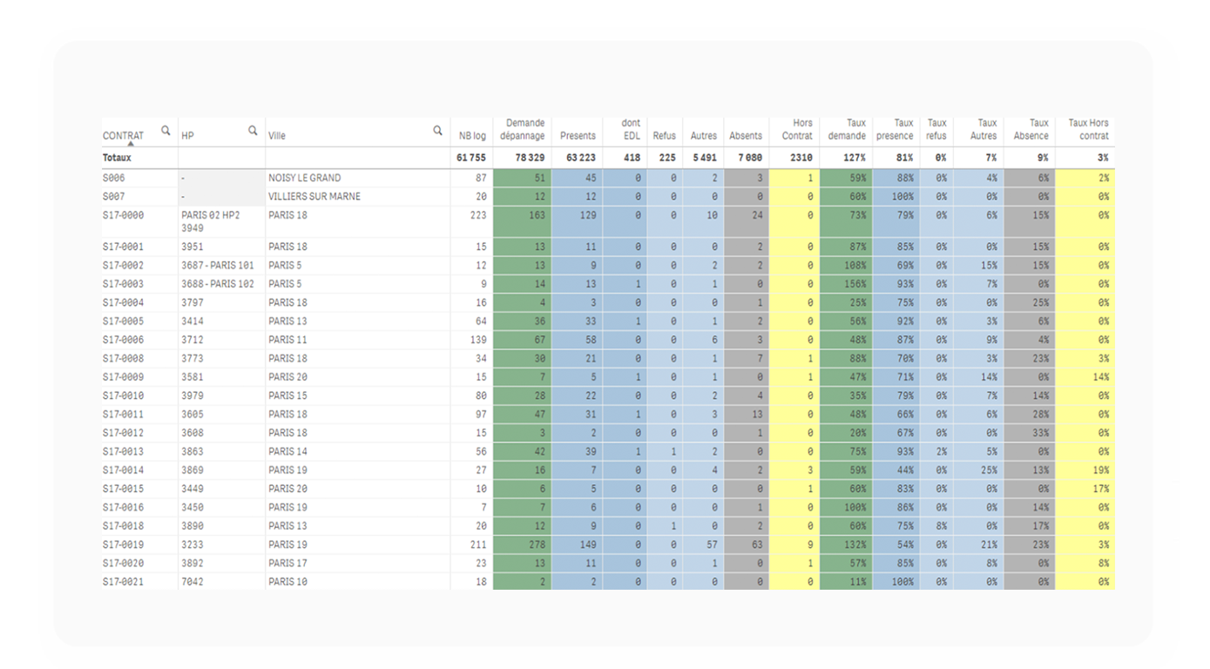Image resolution: width=1210 pixels, height=669 pixels.
Task: Select city PARIS 17
Action: [287, 564]
